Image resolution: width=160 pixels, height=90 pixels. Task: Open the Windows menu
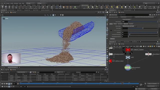tap(16, 3)
